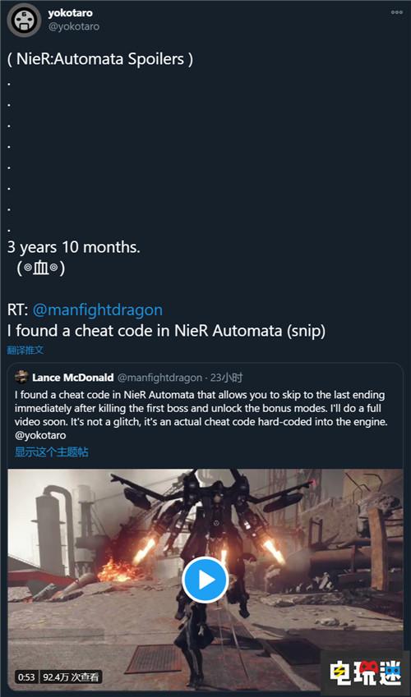Open the @manfightdragon mention link
Image resolution: width=411 pixels, height=697 pixels.
click(x=98, y=310)
